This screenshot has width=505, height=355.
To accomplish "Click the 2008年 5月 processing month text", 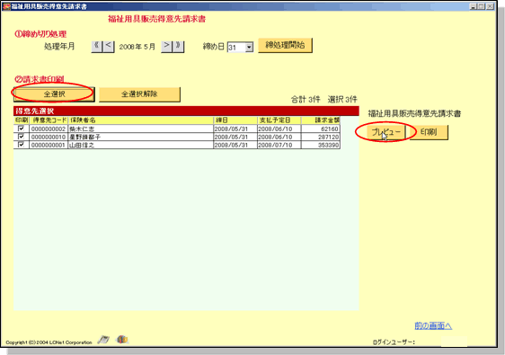I will [x=137, y=47].
